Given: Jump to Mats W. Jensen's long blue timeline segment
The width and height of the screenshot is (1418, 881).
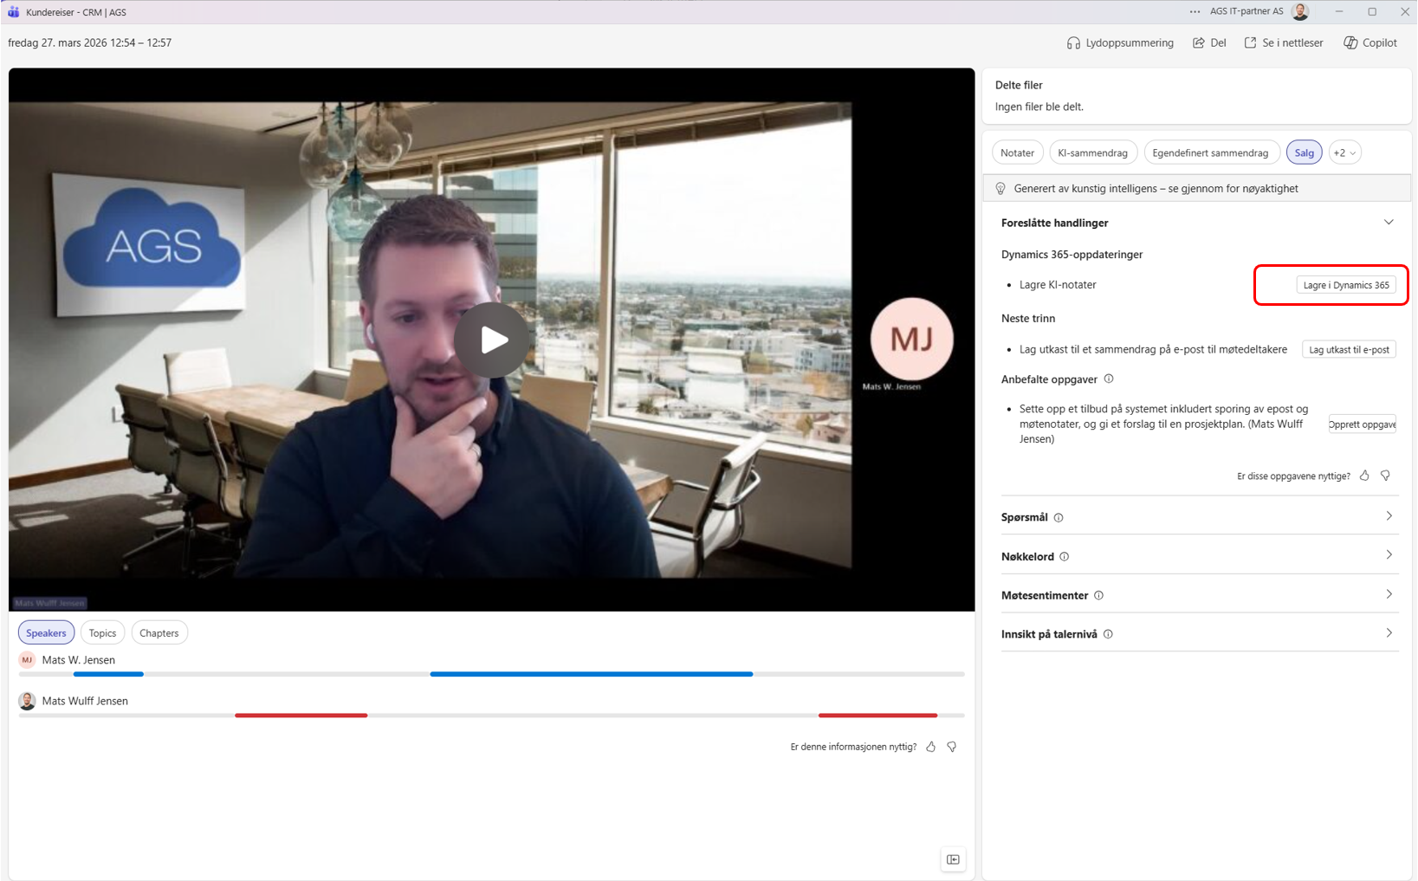Looking at the screenshot, I should (591, 674).
